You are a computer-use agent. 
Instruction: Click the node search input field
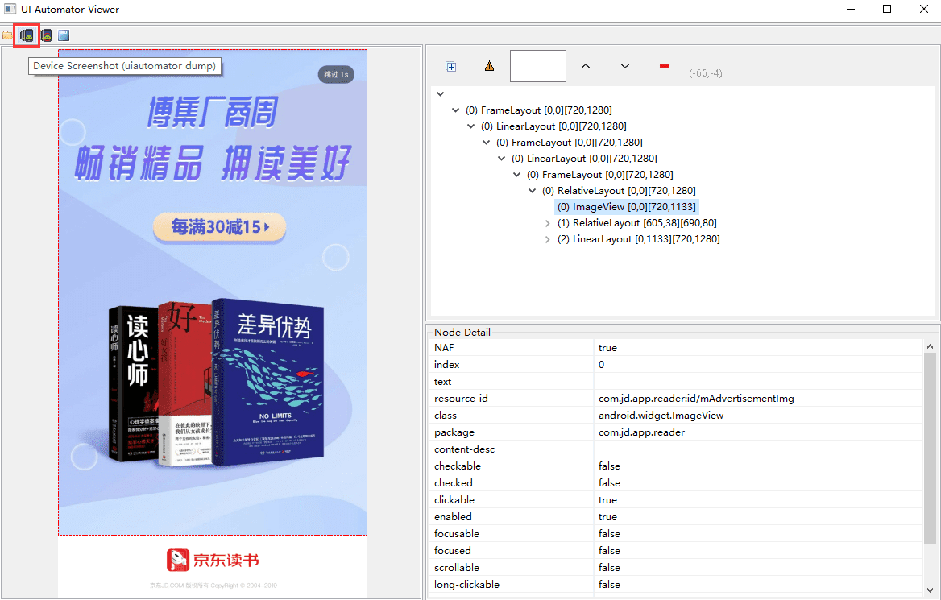[x=537, y=66]
